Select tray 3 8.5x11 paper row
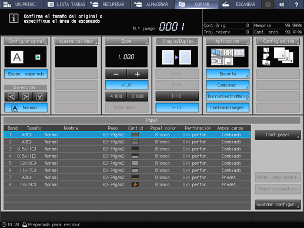Viewport: 304px width, 228px height. click(127, 149)
